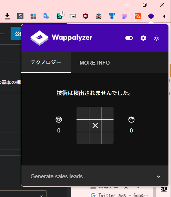Image resolution: width=171 pixels, height=197 pixels.
Task: Click the grey S extension icon
Action: (20, 16)
